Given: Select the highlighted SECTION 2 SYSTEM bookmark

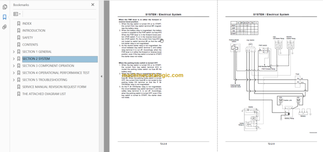Looking at the screenshot, I should [x=60, y=59].
